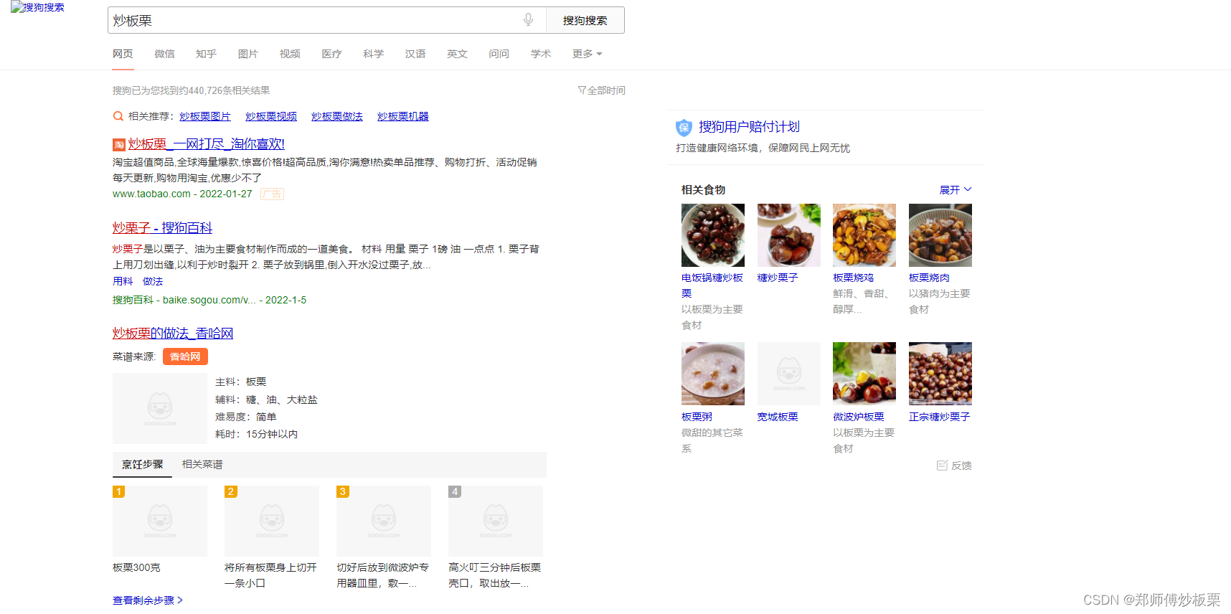Click related suggestion 炒板栗视频

271,116
